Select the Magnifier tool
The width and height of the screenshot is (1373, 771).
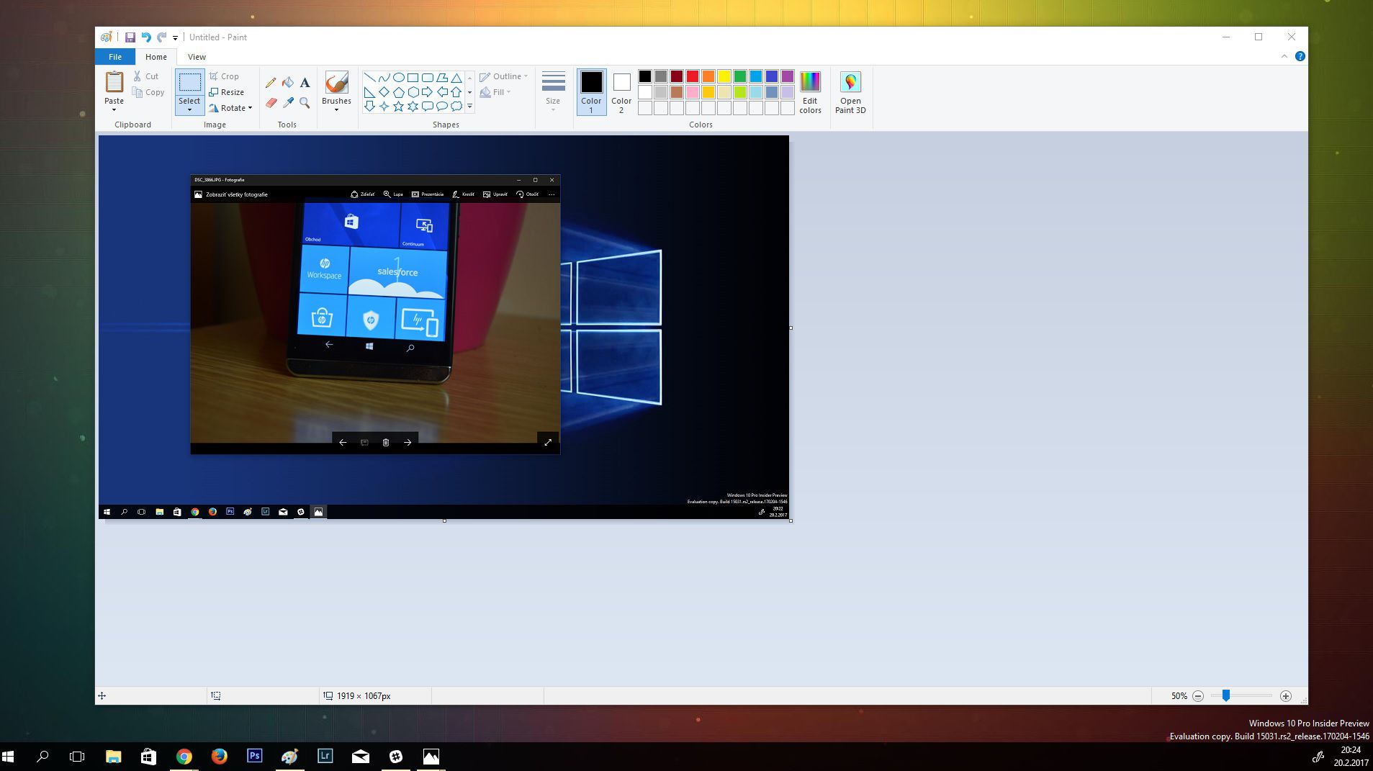305,103
